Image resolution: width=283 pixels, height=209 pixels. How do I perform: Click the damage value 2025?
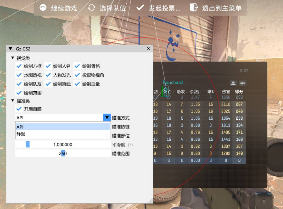coord(226,111)
